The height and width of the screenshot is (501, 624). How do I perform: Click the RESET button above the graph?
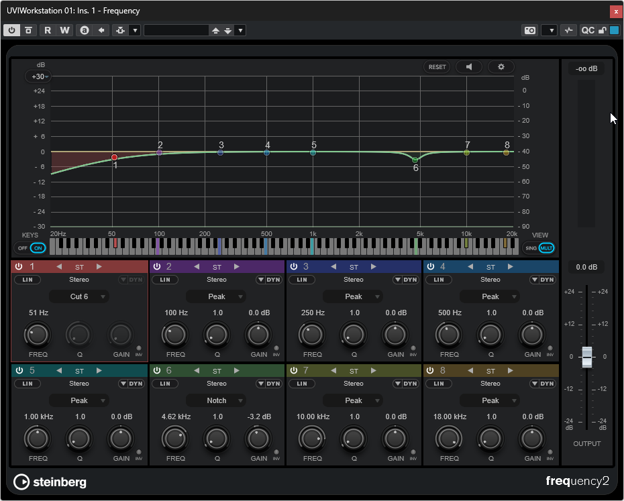point(437,67)
